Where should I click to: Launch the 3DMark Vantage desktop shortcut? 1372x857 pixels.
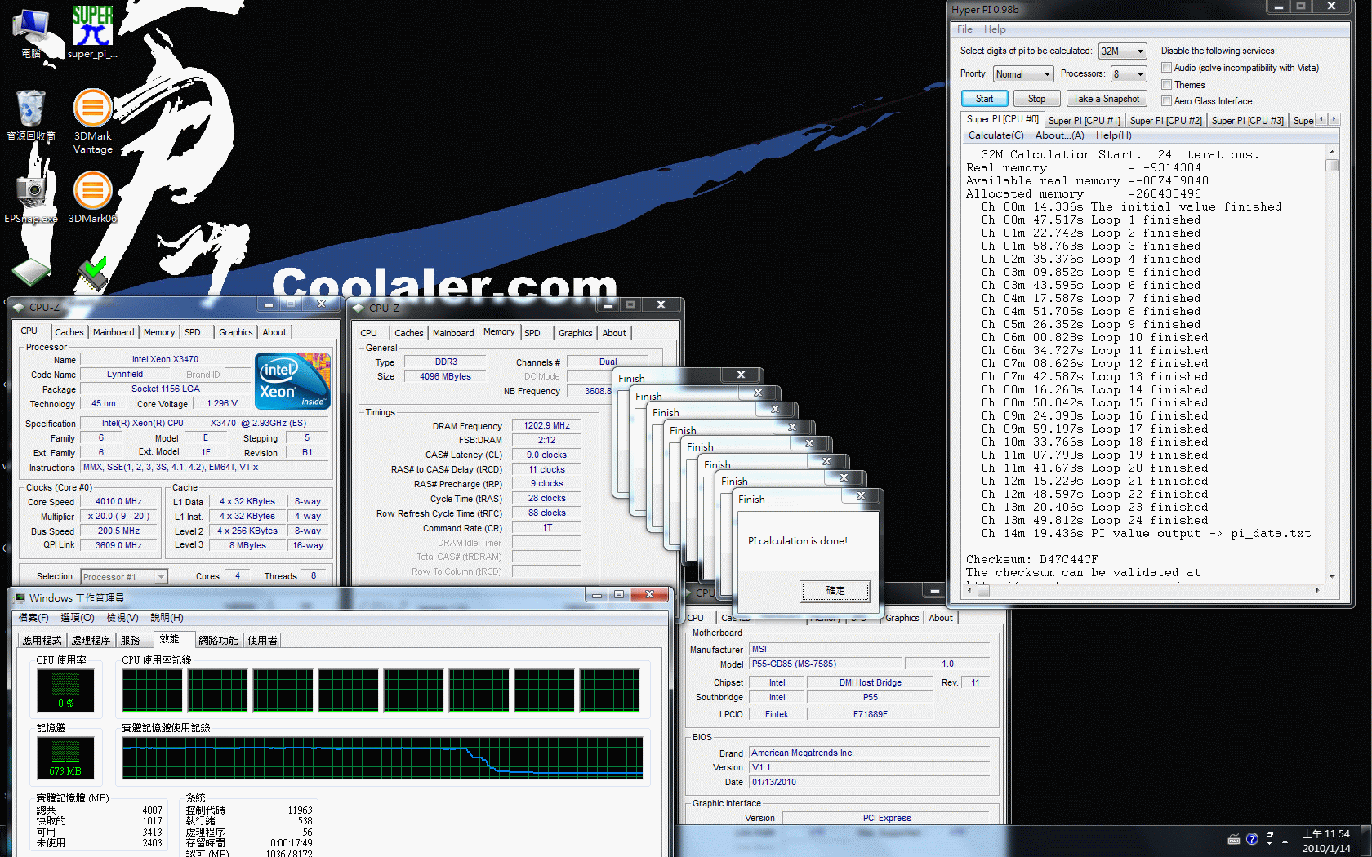(93, 121)
